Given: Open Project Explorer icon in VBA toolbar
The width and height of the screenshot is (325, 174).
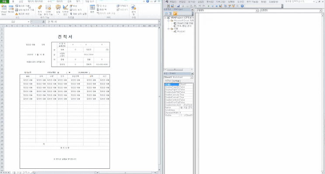Looking at the screenshot, I should click(226, 6).
